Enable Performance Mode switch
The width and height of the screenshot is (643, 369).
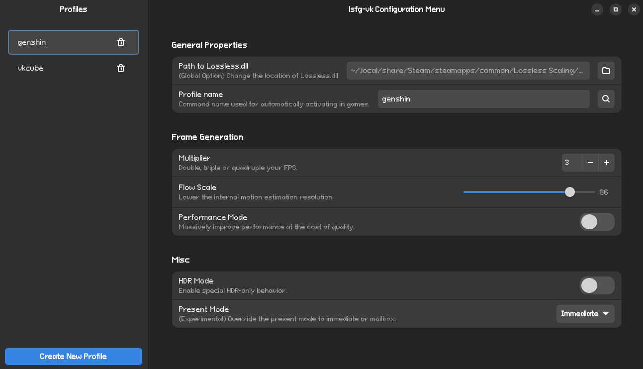(597, 222)
